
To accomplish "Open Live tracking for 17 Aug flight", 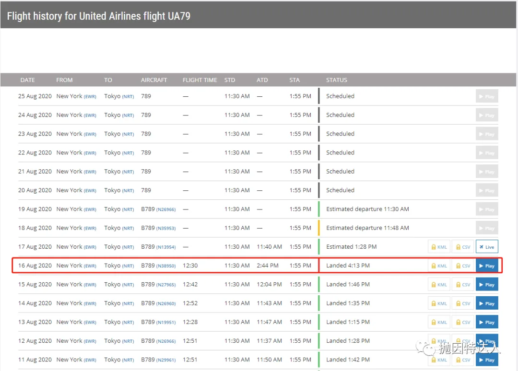I will (486, 247).
